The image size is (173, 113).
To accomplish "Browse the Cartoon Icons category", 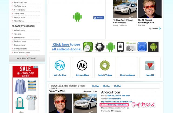I will (x=20, y=45).
